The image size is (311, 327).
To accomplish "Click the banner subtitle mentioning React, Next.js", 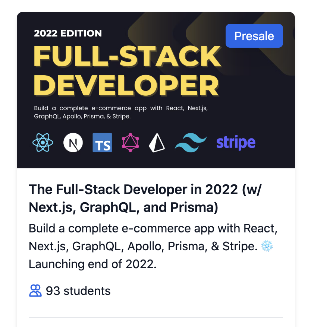I will click(x=121, y=112).
